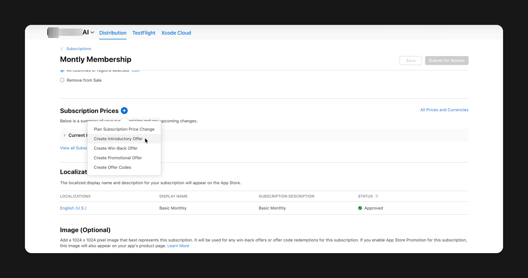Click the Approved status text
This screenshot has height=278, width=528.
[x=374, y=208]
